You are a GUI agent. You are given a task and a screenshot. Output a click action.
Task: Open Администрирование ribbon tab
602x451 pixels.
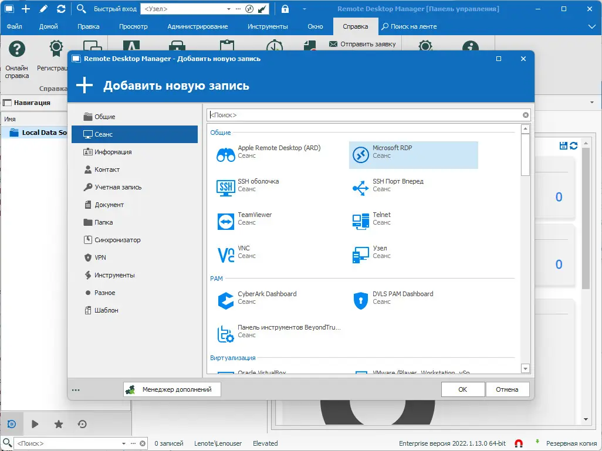pos(197,26)
